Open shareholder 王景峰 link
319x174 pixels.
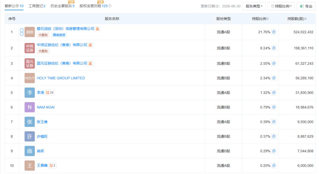pyautogui.click(x=42, y=165)
